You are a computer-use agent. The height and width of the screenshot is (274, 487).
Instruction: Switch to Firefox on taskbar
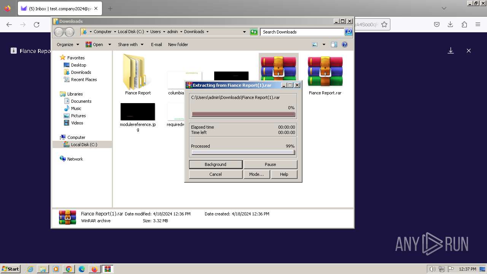coord(94,269)
